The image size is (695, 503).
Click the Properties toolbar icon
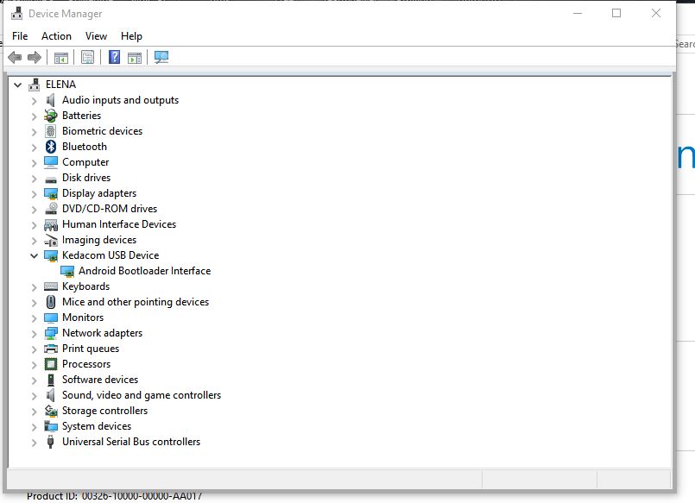tap(87, 58)
